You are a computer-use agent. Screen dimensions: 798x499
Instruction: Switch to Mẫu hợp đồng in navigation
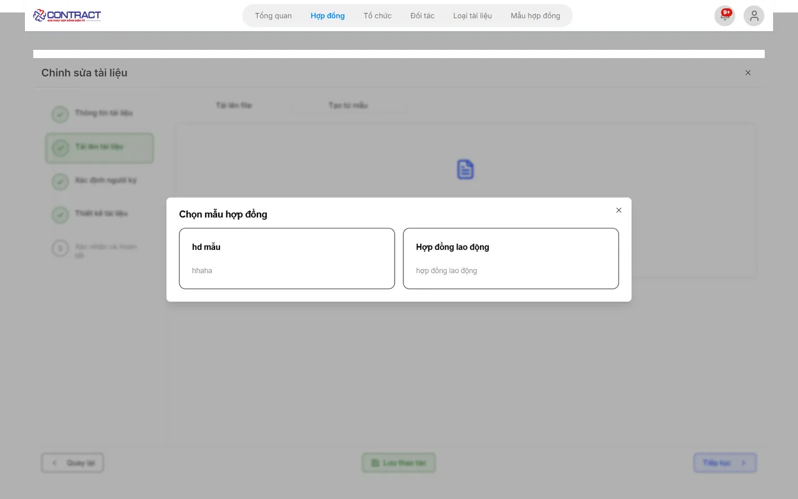point(535,16)
